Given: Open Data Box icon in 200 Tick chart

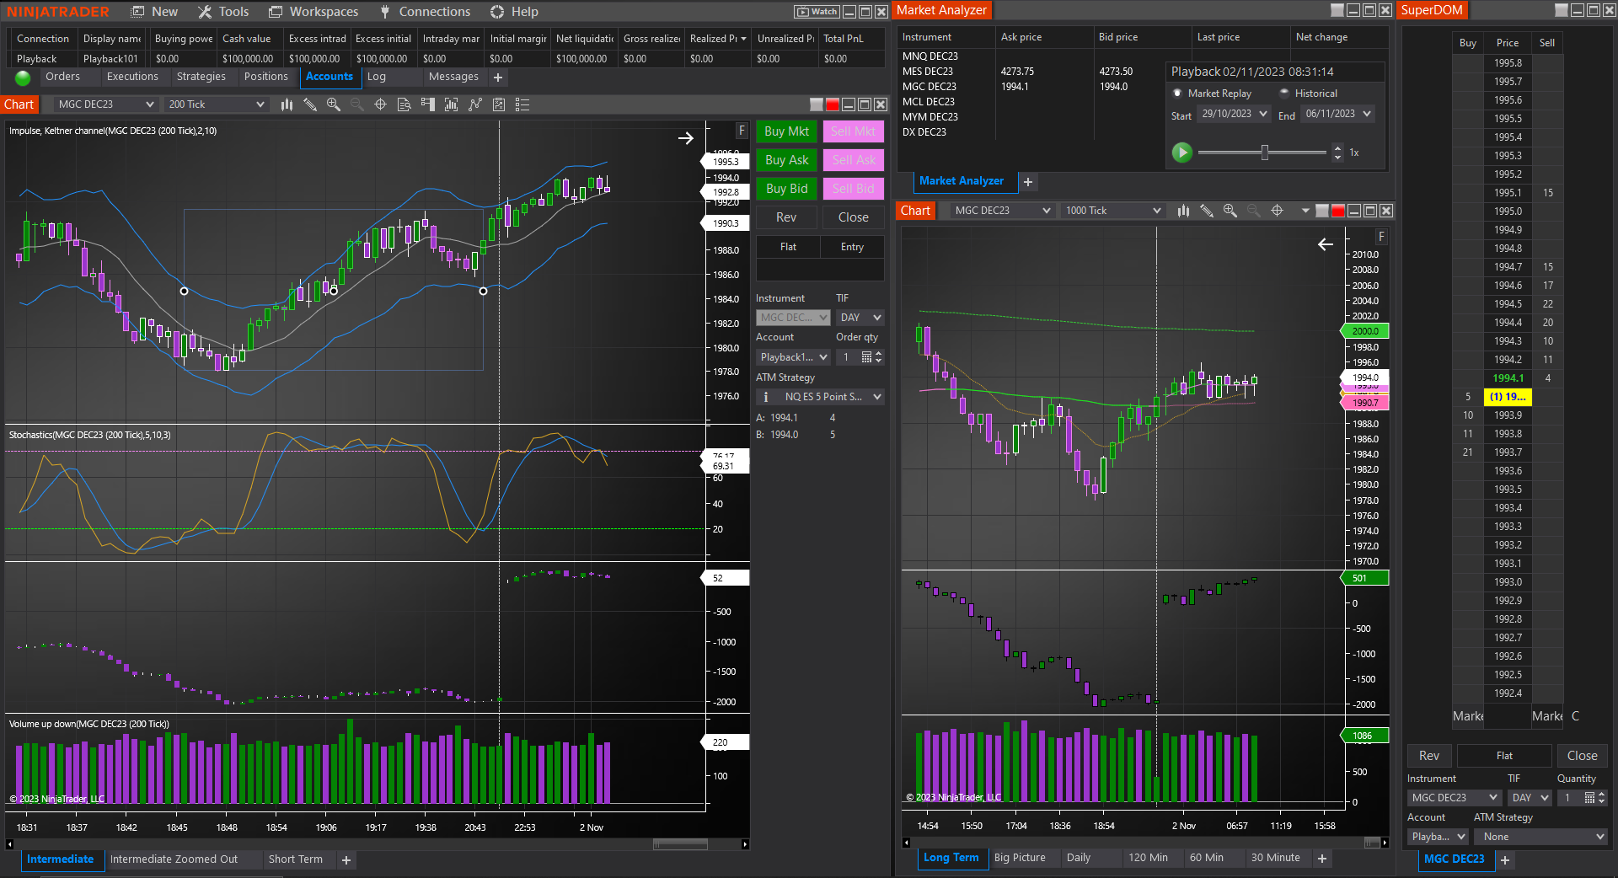Looking at the screenshot, I should click(x=404, y=104).
